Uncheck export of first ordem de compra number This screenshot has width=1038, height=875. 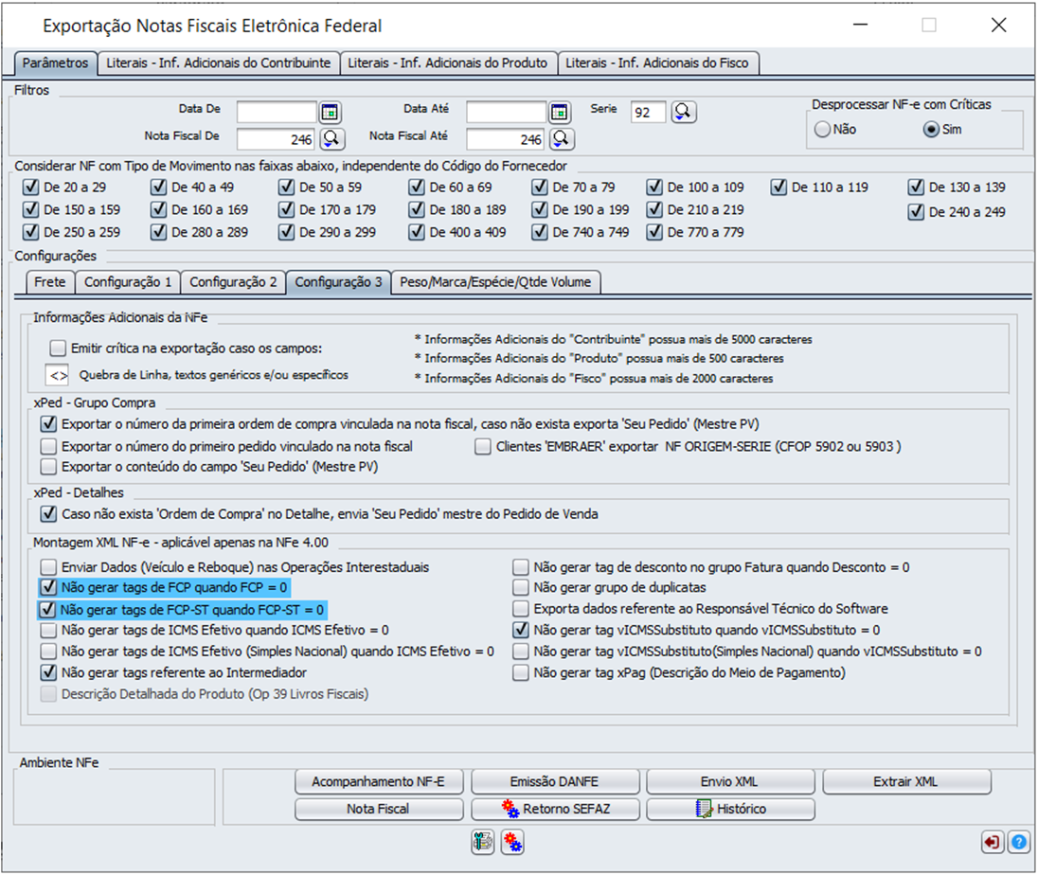[48, 423]
